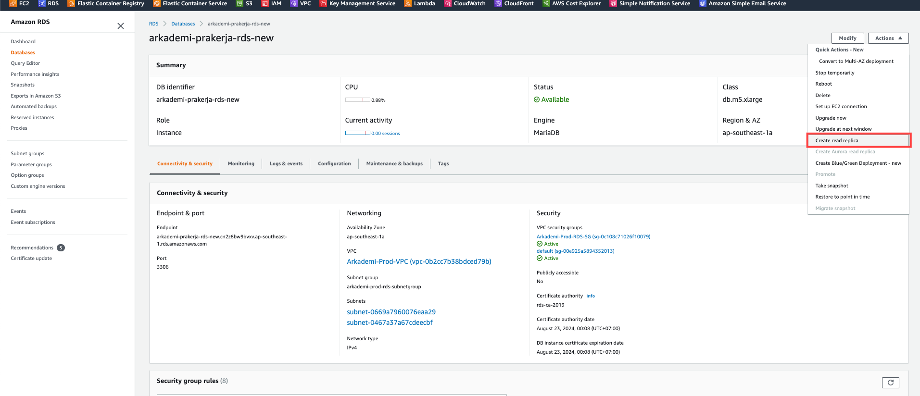Screen dimensions: 920x396
Task: Collapse the Actions dropdown menu
Action: 888,38
